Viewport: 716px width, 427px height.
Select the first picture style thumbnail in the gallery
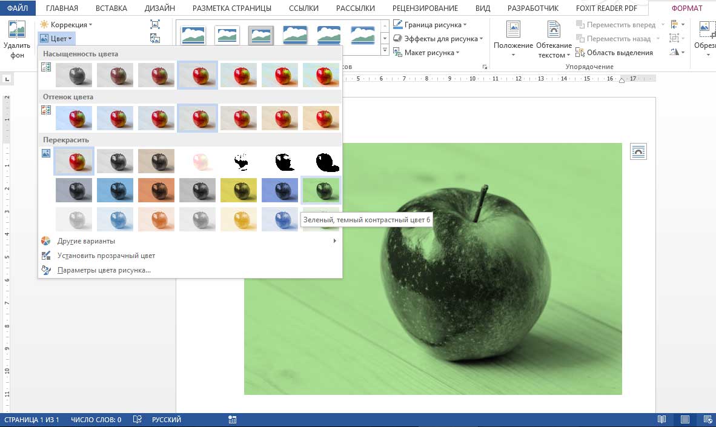click(x=193, y=36)
